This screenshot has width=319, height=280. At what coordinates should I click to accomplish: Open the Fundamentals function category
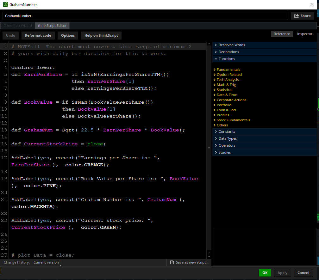click(x=228, y=70)
